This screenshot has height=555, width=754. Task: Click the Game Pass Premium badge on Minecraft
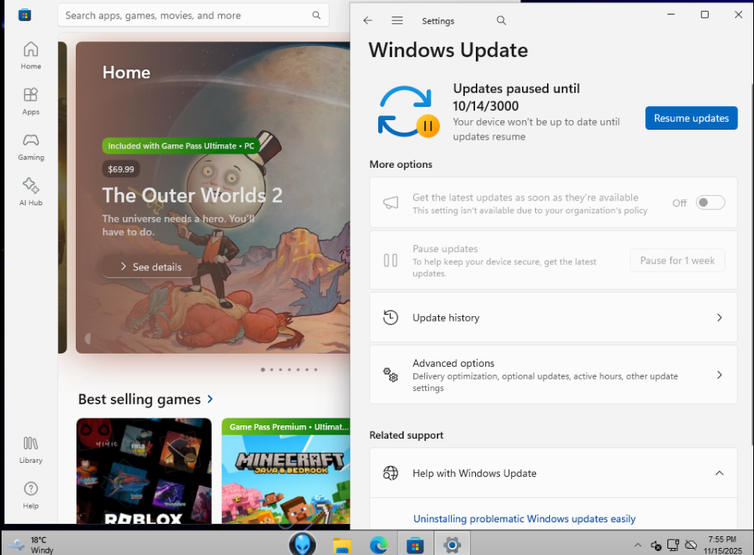286,427
